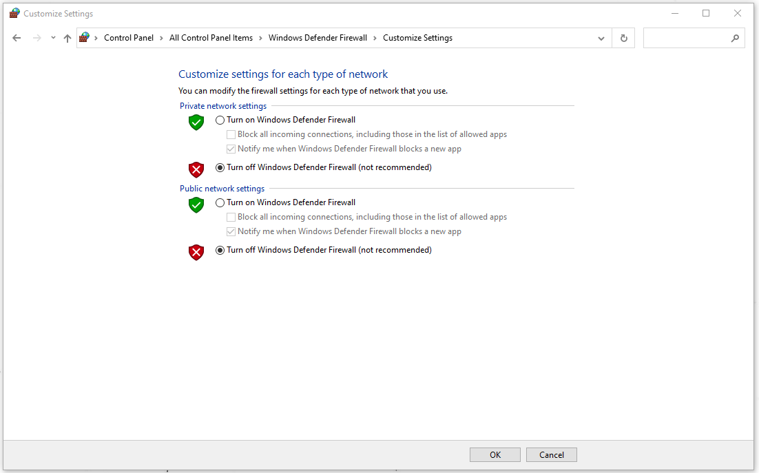Screen dimensions: 759x473
Task: Click the firewall icon in address bar
Action: 85,37
